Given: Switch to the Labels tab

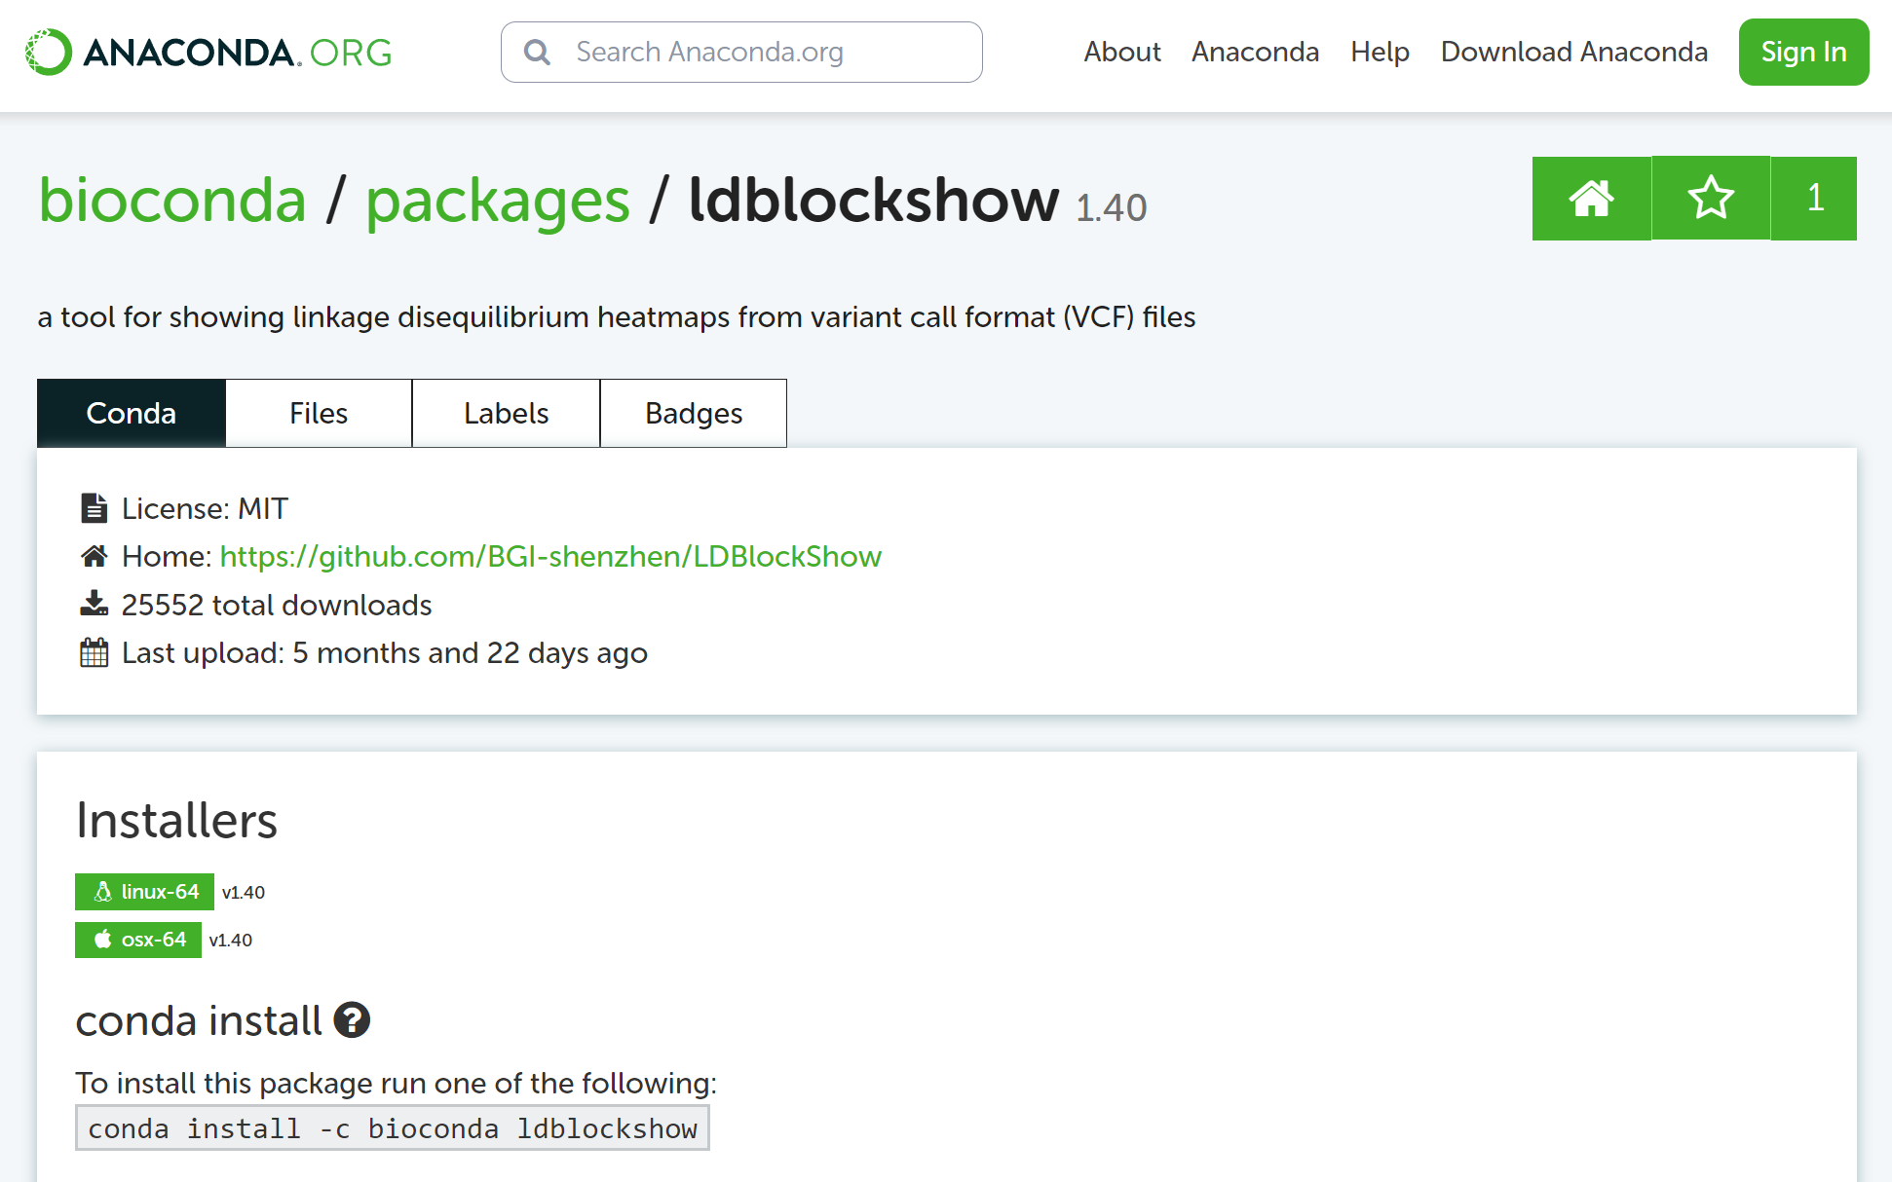Looking at the screenshot, I should tap(506, 414).
